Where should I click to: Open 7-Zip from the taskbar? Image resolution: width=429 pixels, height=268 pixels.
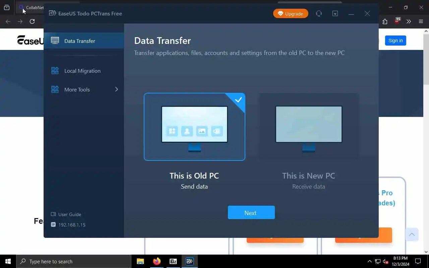[x=173, y=261]
